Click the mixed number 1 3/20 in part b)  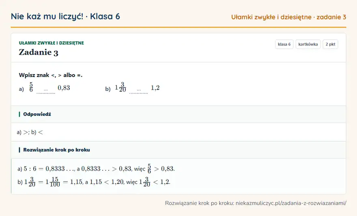pos(120,87)
